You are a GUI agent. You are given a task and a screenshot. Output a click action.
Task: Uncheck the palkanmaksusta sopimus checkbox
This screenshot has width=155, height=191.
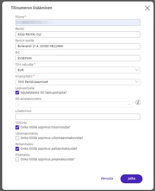17,149
